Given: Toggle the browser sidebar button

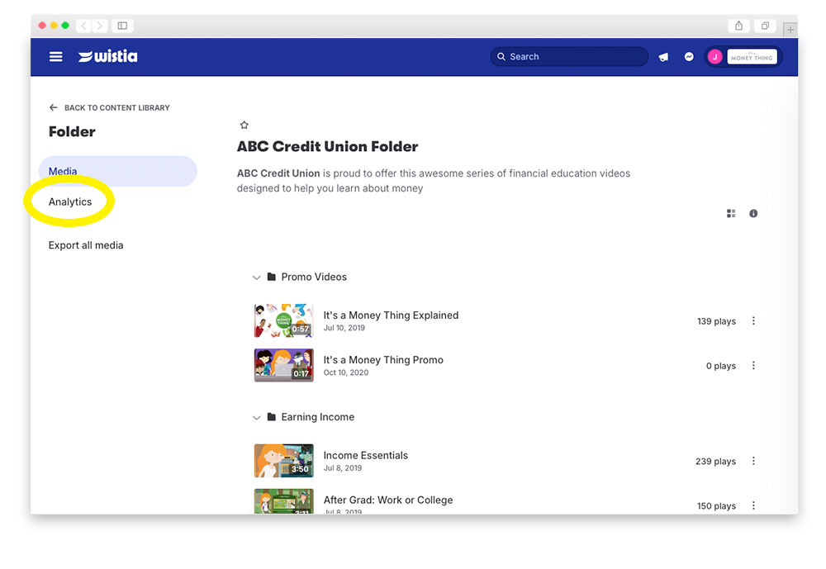Looking at the screenshot, I should [x=122, y=26].
